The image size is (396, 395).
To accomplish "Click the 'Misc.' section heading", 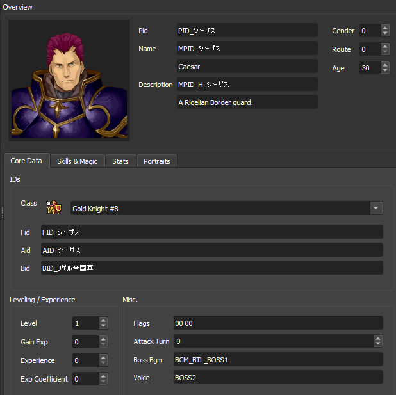I will 130,300.
